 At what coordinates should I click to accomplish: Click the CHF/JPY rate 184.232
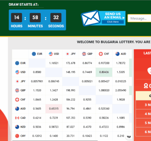click(71, 100)
